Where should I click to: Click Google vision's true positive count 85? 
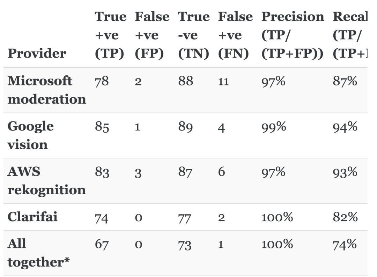coord(102,127)
